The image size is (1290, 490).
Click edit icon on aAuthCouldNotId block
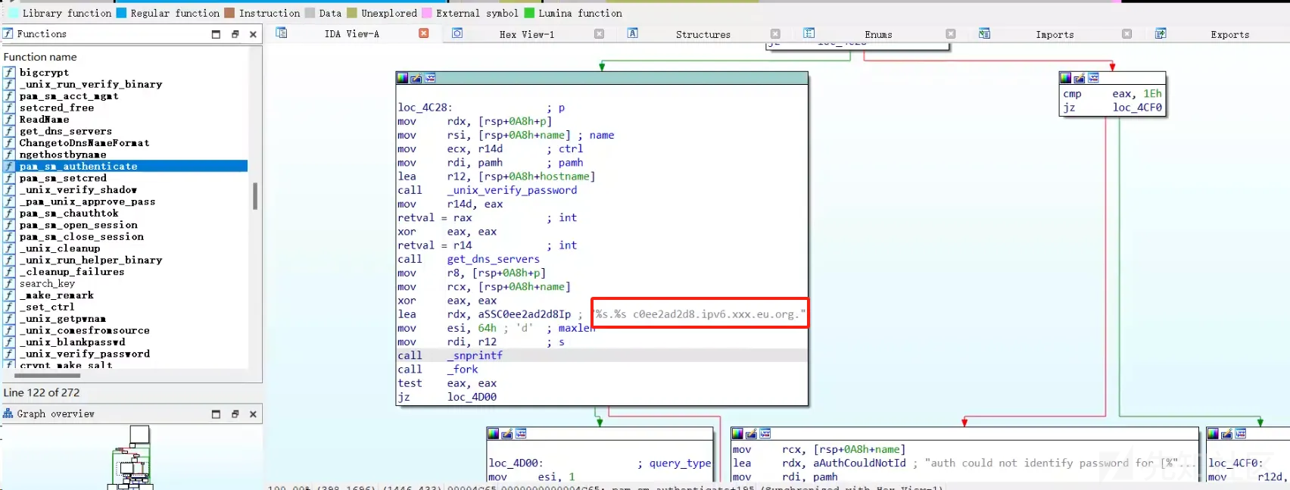click(751, 434)
